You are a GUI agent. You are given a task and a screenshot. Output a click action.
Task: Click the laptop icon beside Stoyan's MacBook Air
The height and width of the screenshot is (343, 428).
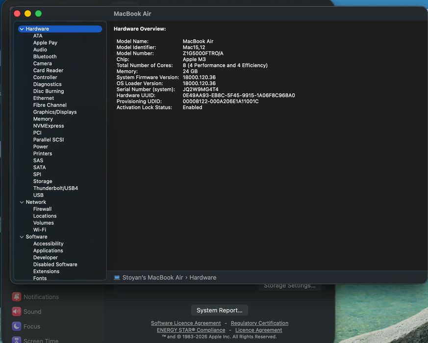pyautogui.click(x=117, y=277)
